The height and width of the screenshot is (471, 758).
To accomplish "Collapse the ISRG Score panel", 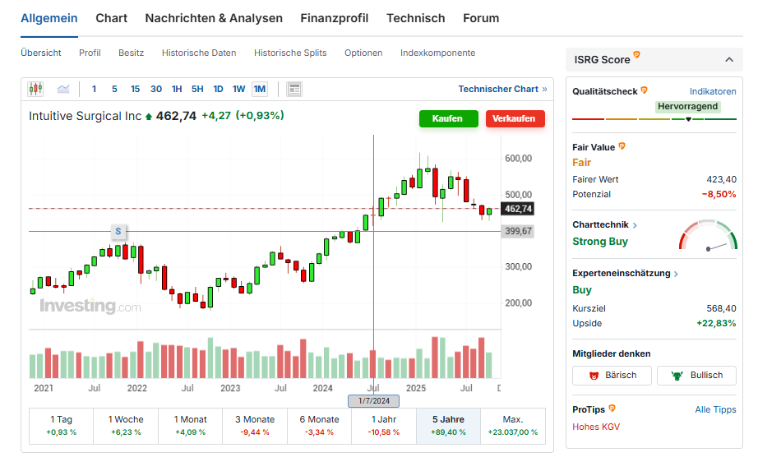I will [728, 59].
